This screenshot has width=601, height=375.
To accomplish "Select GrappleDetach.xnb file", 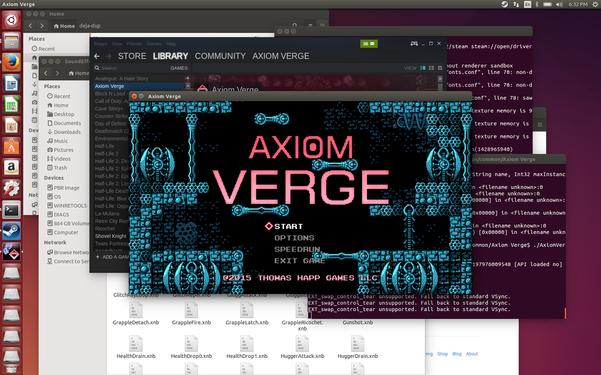I will click(x=136, y=313).
